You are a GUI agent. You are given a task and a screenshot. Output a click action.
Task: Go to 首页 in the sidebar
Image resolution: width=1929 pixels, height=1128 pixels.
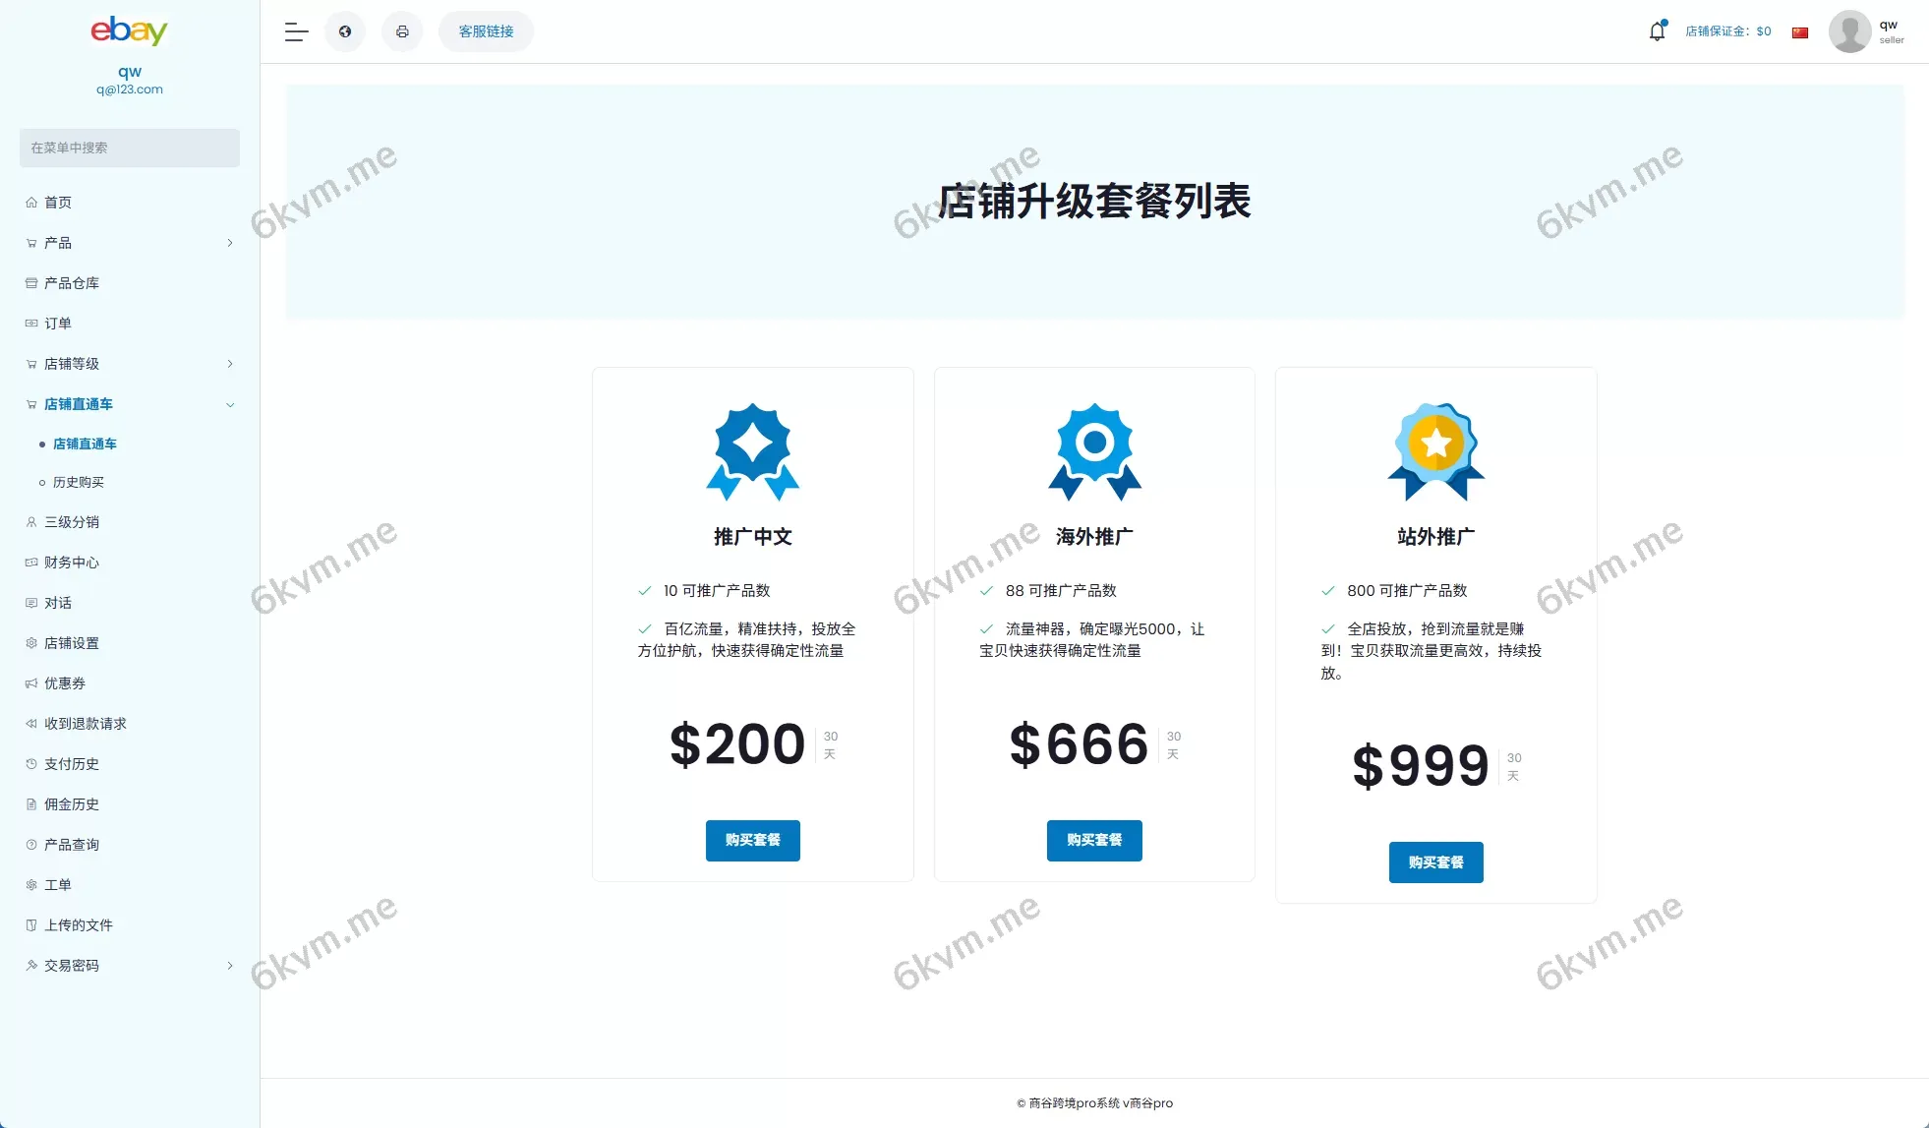pyautogui.click(x=56, y=202)
